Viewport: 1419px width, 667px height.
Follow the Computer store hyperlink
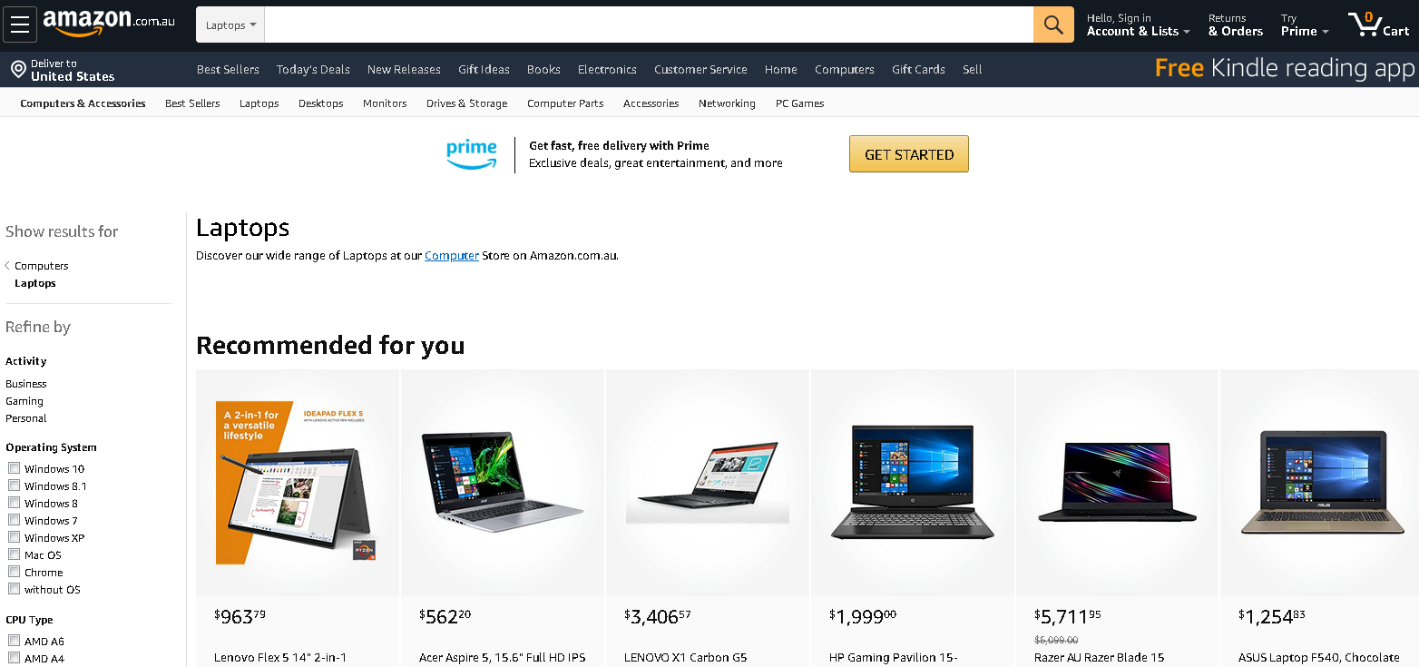pos(452,255)
